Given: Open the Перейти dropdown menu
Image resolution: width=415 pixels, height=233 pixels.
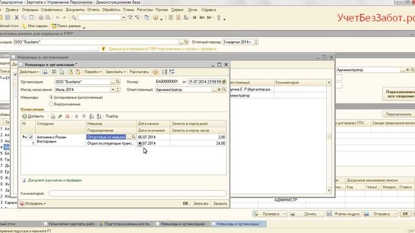Looking at the screenshot, I should coord(93,72).
